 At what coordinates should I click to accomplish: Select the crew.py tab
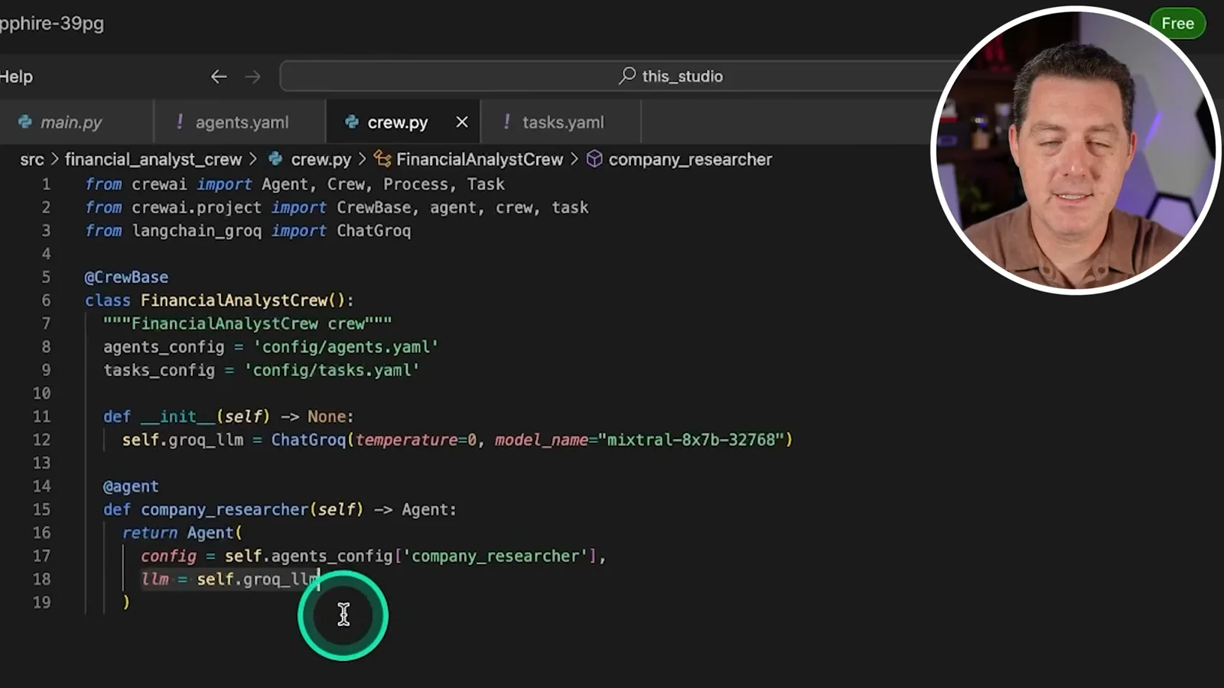[x=403, y=122]
